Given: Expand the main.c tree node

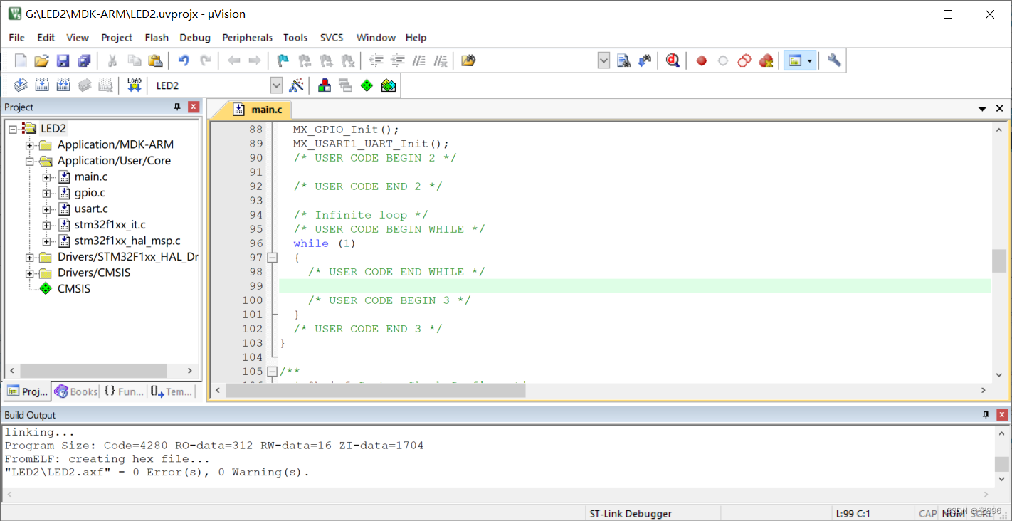Looking at the screenshot, I should (x=47, y=177).
